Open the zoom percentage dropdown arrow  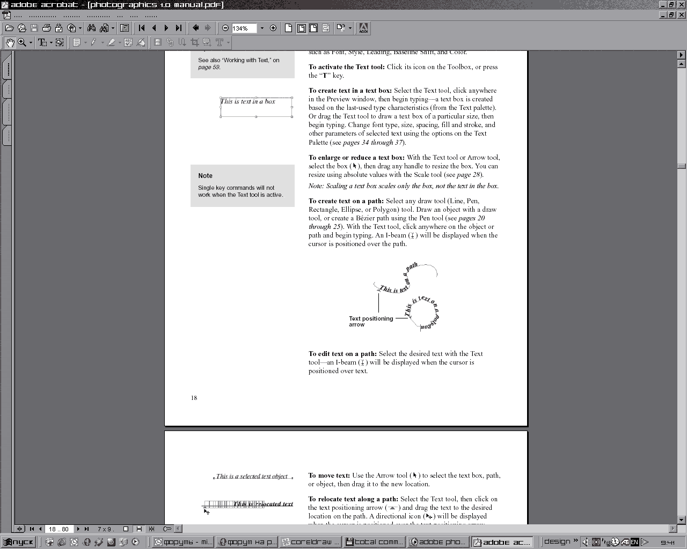[x=262, y=28]
